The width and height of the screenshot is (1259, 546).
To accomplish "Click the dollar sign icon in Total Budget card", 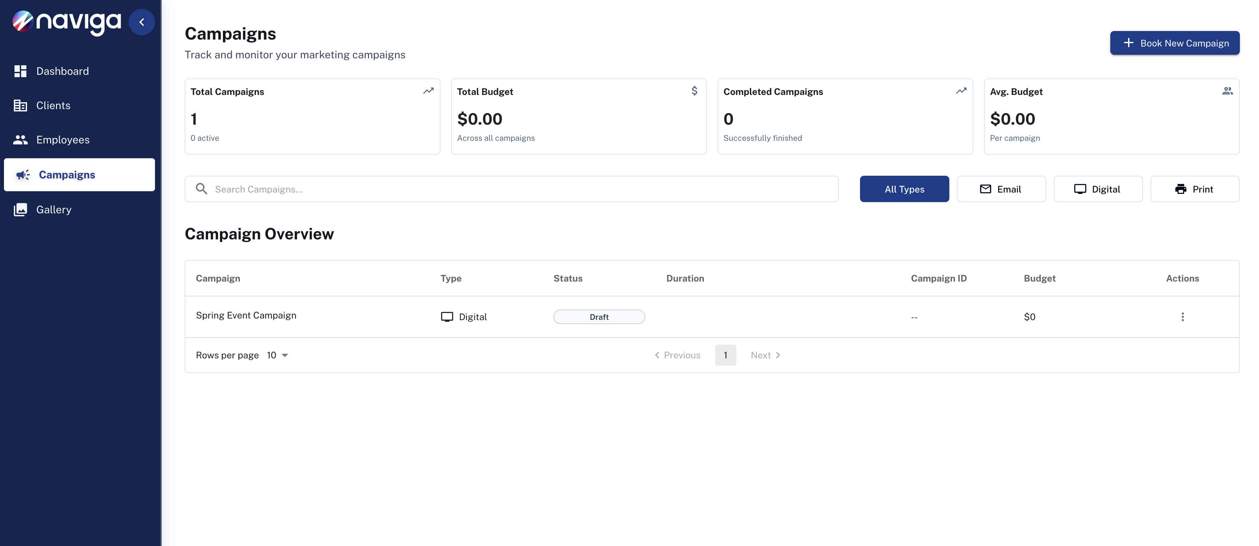I will (694, 91).
